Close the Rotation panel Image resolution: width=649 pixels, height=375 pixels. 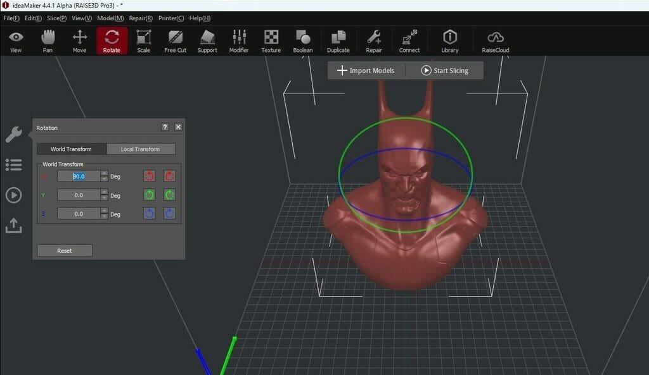[x=178, y=126]
